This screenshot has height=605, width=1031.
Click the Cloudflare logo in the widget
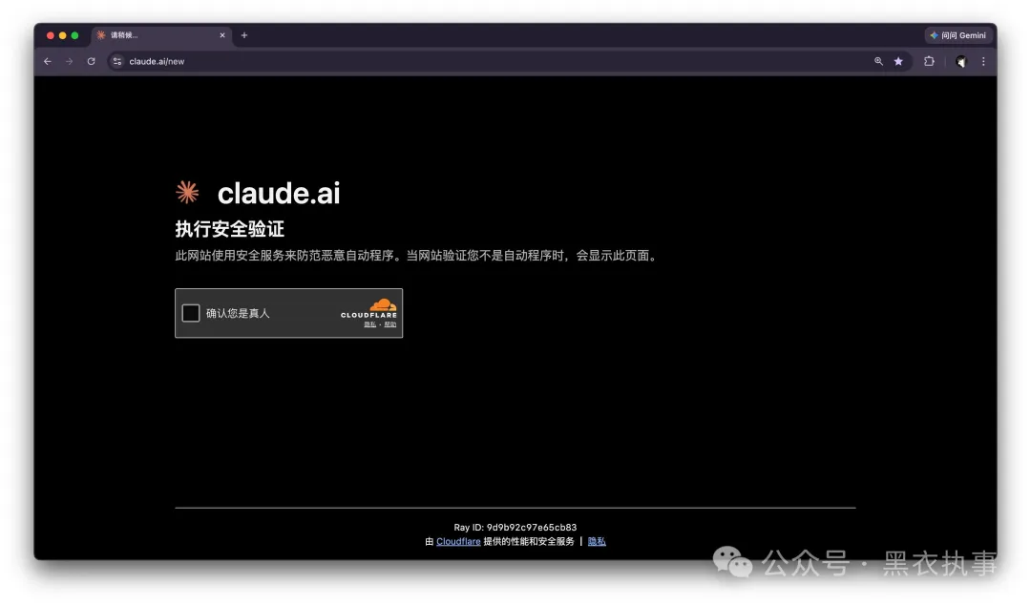click(368, 308)
